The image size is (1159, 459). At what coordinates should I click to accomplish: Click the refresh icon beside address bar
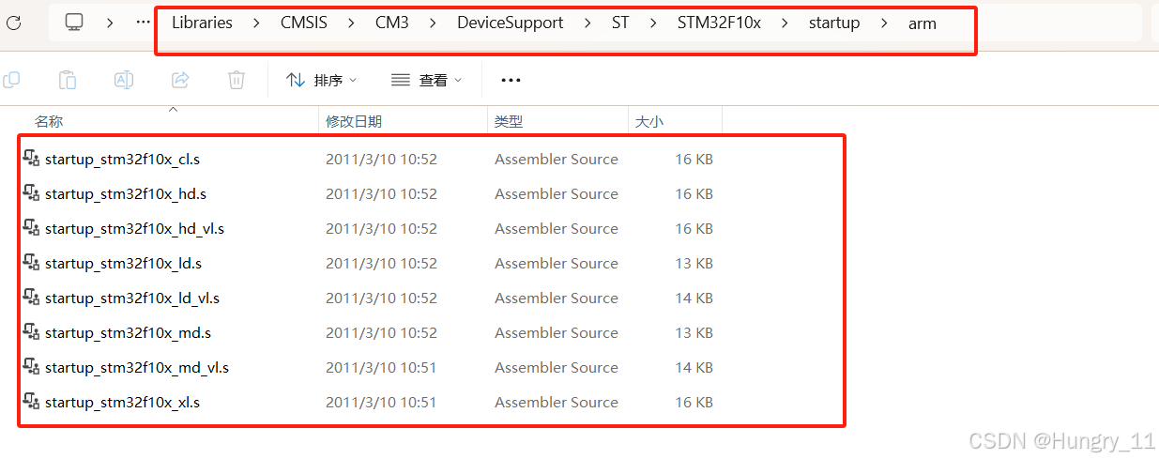coord(13,23)
